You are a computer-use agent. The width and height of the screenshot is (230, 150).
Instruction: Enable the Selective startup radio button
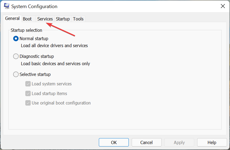pos(16,74)
